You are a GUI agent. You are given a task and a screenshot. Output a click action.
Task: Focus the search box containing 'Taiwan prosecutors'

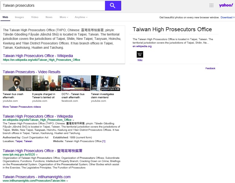point(53,6)
